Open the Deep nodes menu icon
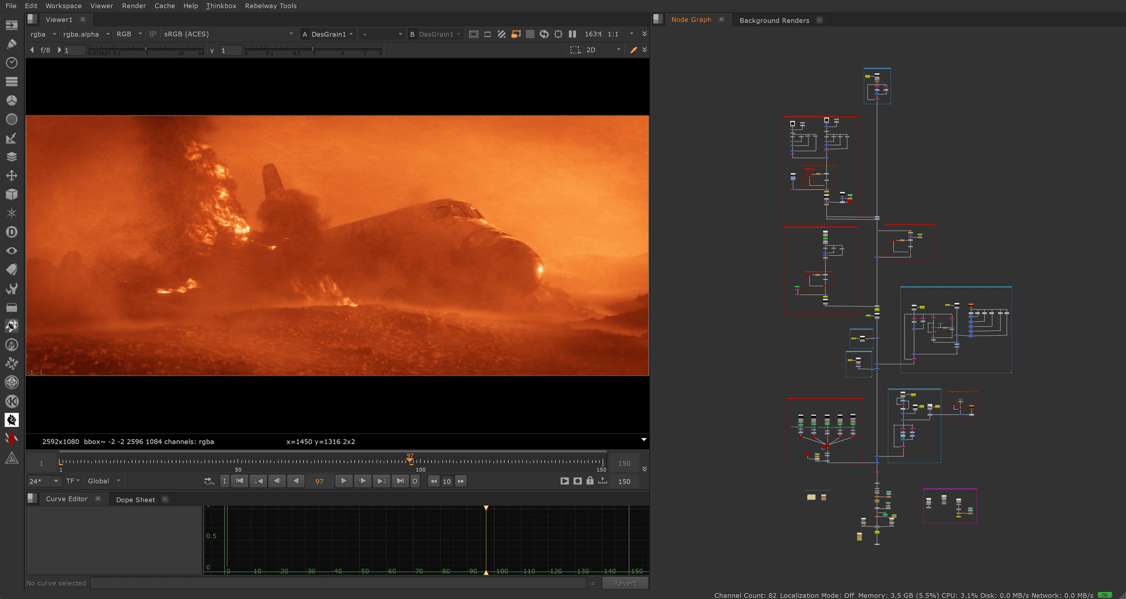Viewport: 1126px width, 599px height. coord(12,232)
